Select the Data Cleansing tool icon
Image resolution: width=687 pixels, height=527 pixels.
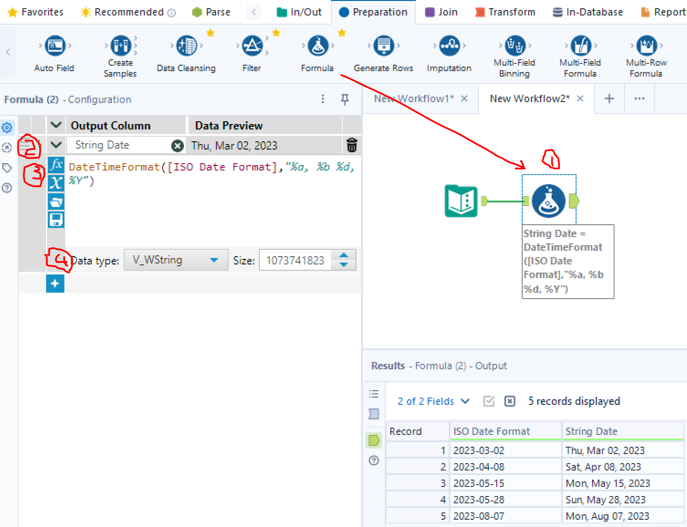(187, 46)
